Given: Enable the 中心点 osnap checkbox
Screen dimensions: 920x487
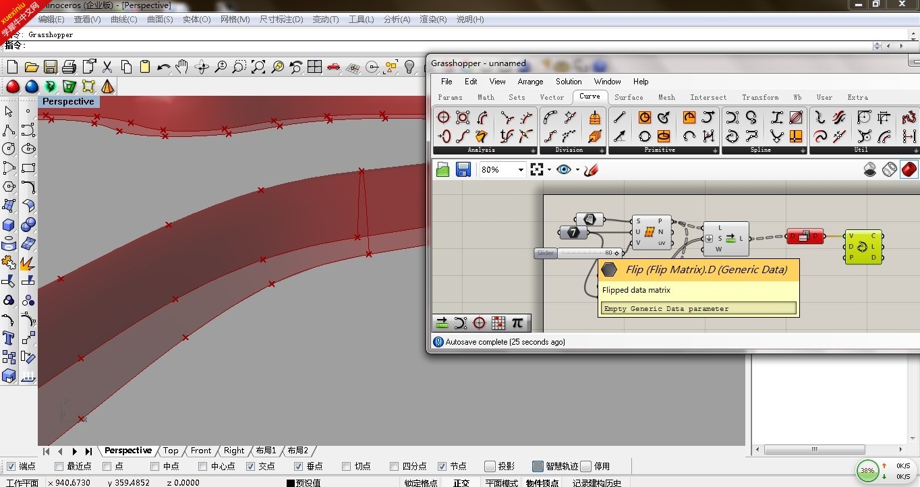Looking at the screenshot, I should click(x=202, y=466).
